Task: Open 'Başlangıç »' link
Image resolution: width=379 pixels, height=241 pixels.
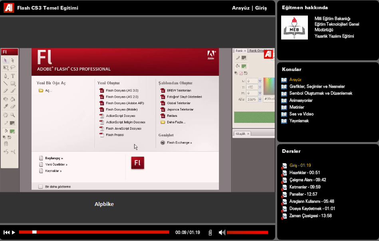Action: 51,158
